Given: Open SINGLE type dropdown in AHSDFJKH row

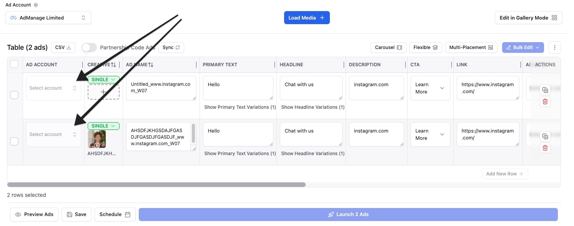Looking at the screenshot, I should [x=103, y=126].
